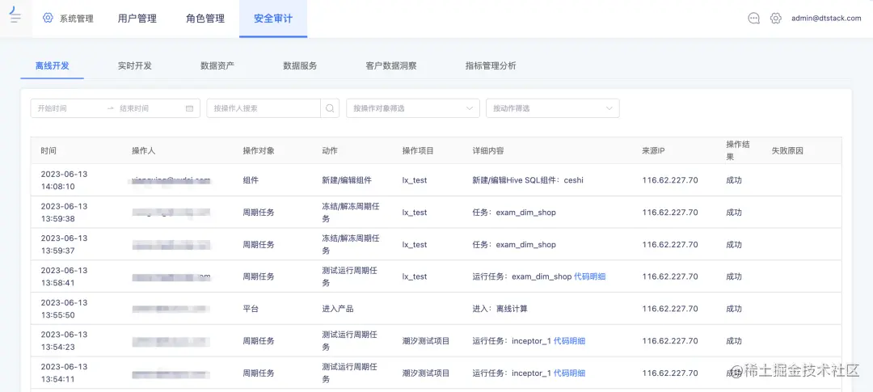Click source IP in 13:55:50 row

pos(670,309)
